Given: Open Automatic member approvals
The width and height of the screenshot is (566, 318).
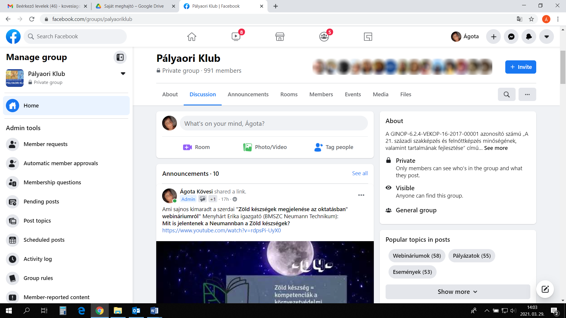Looking at the screenshot, I should click(66, 163).
